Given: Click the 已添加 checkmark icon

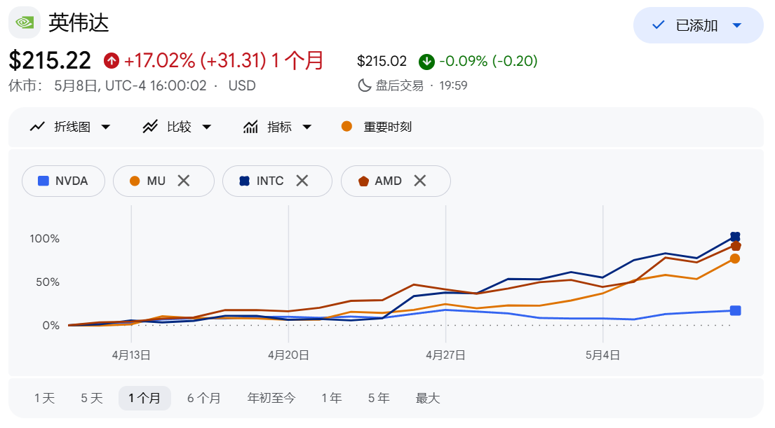Looking at the screenshot, I should [x=659, y=25].
